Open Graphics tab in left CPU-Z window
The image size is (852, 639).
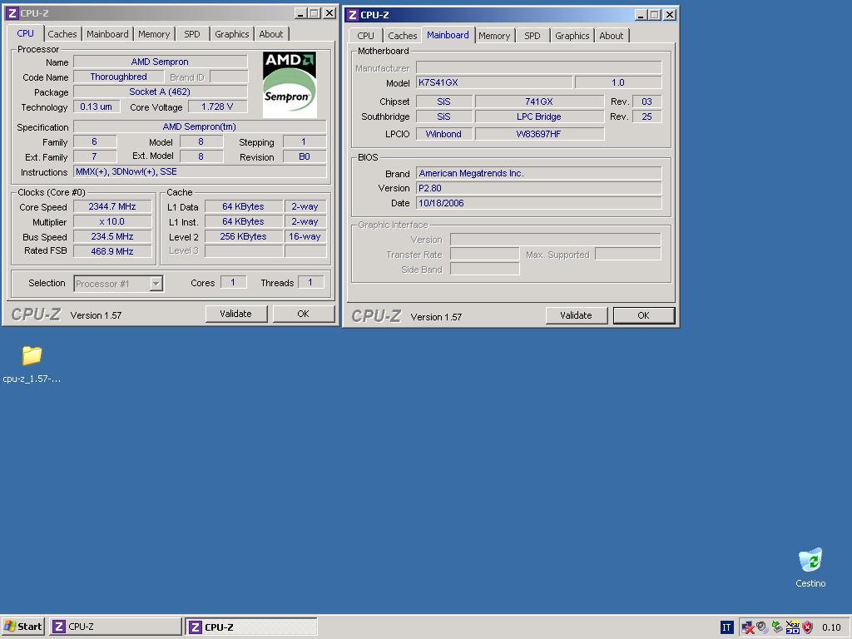[232, 33]
